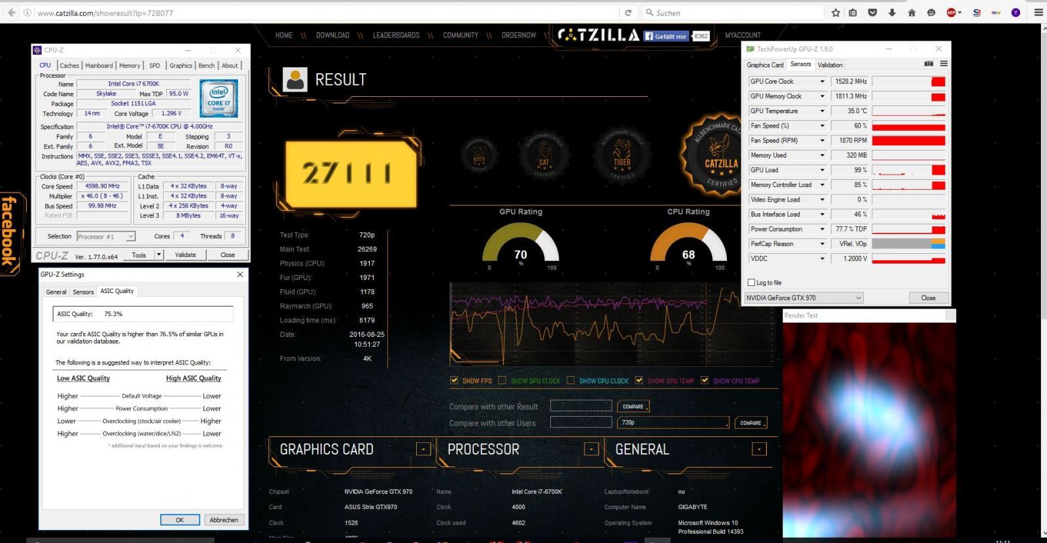Switch to the Mainboard tab in CPU-Z

click(99, 65)
